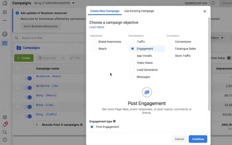Tick the select-all checkbox in table header
The image size is (232, 145).
pos(17,69)
